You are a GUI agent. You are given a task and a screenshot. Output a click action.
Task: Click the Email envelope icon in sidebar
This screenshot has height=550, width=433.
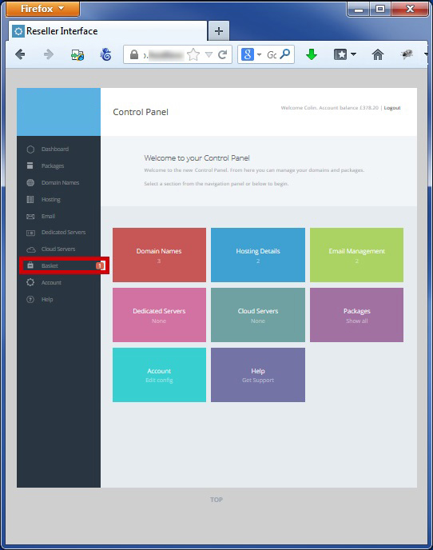click(30, 217)
